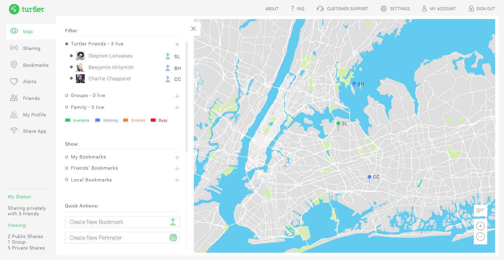Viewport: 504px width, 260px height.
Task: Open Alerts from the sidebar
Action: click(30, 82)
